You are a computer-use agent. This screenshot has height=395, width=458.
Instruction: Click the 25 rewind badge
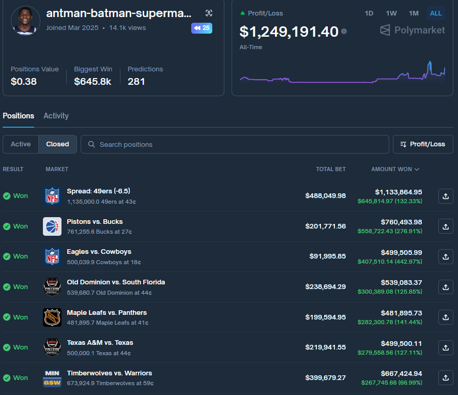(x=202, y=28)
